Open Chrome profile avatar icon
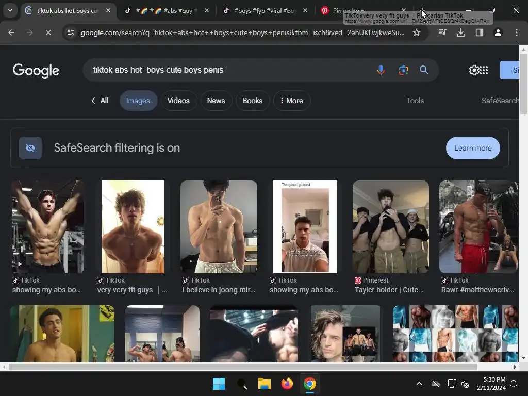This screenshot has width=528, height=396. [x=498, y=32]
